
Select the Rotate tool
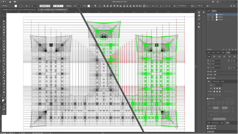pyautogui.click(x=4, y=52)
